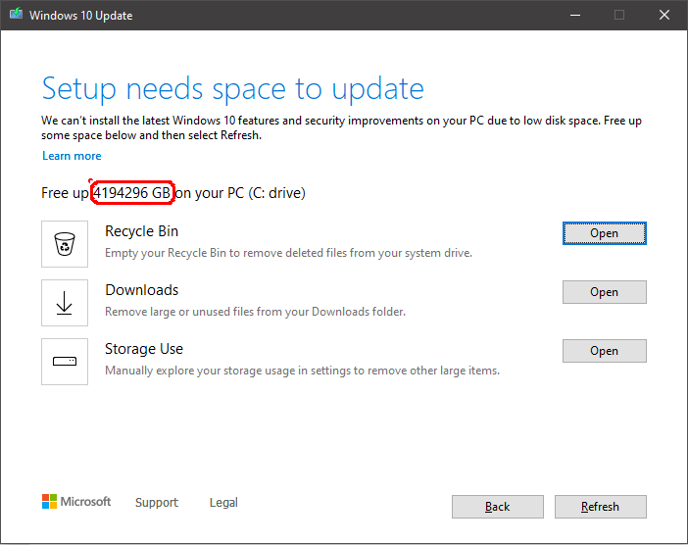This screenshot has height=545, width=688.
Task: Minimize the Windows 10 Update window
Action: coord(575,15)
